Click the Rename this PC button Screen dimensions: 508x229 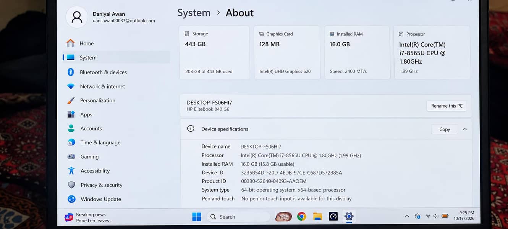coord(447,106)
